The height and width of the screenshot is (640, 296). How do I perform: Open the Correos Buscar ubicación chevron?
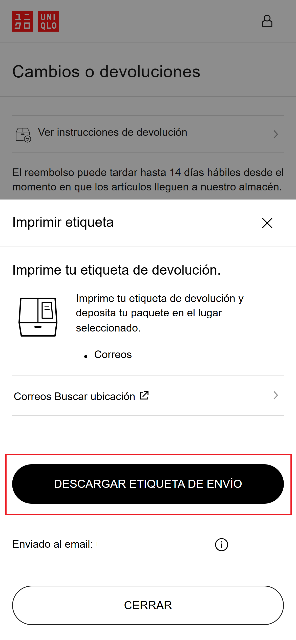pos(276,395)
